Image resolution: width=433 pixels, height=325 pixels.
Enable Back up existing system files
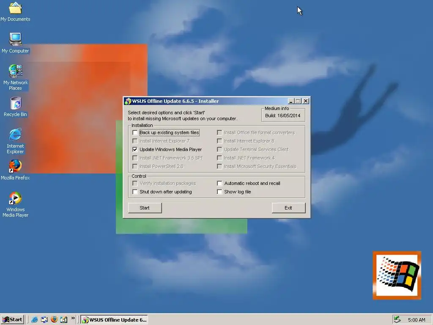coord(135,132)
